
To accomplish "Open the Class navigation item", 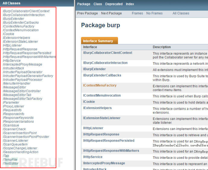I will coord(98,4).
